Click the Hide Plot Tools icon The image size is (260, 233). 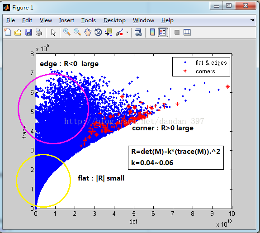point(177,32)
